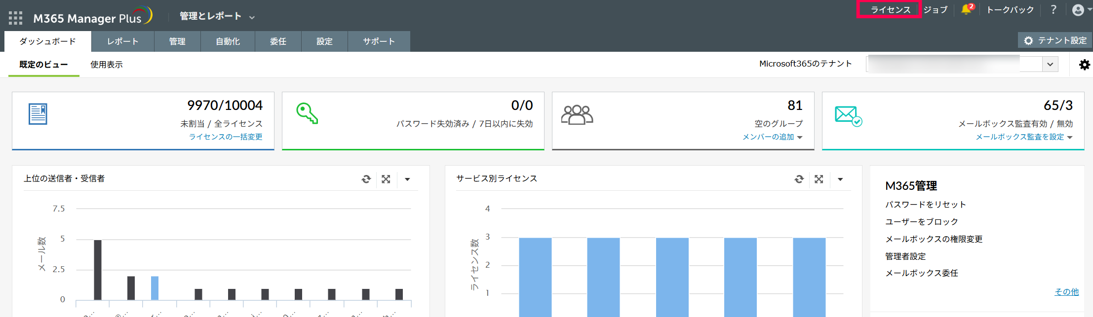Open the その他 link in M365管理
Screen dimensions: 1093x317
tap(1066, 292)
